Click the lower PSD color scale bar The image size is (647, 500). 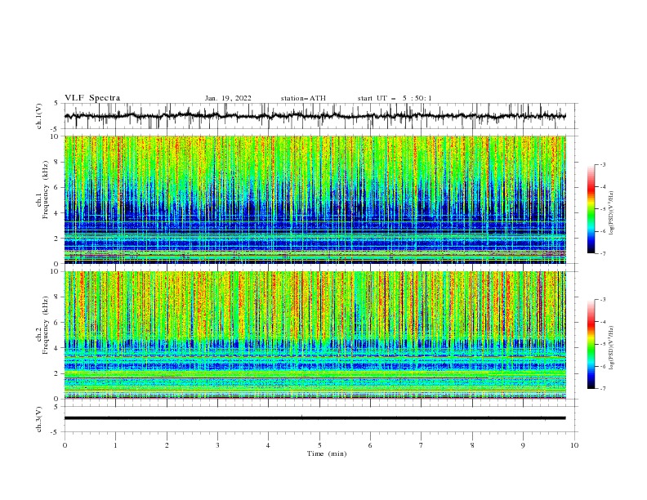(x=591, y=344)
